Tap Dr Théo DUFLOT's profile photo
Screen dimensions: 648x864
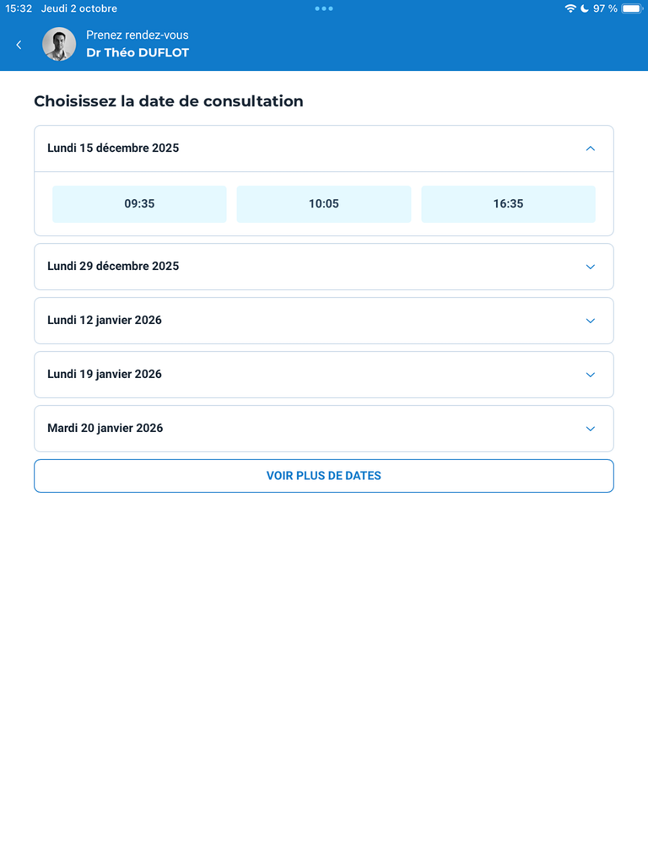pos(59,45)
